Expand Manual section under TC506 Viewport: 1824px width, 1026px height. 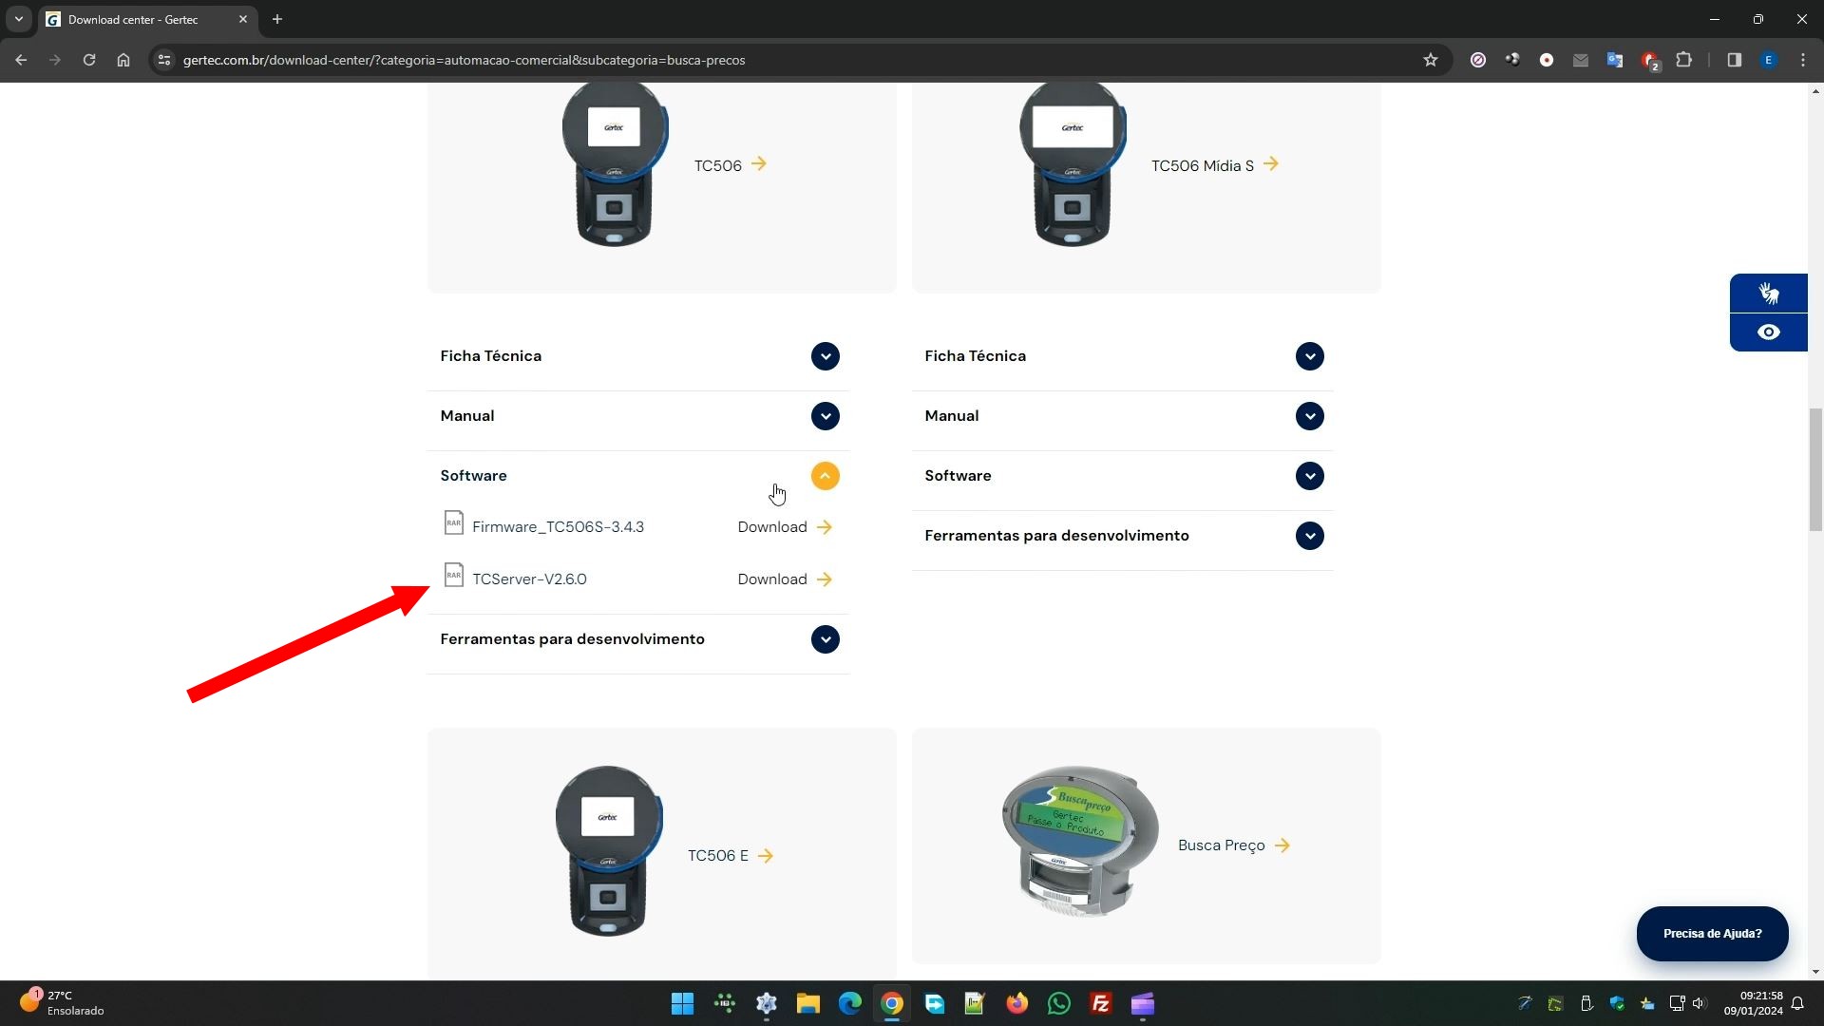pyautogui.click(x=825, y=416)
